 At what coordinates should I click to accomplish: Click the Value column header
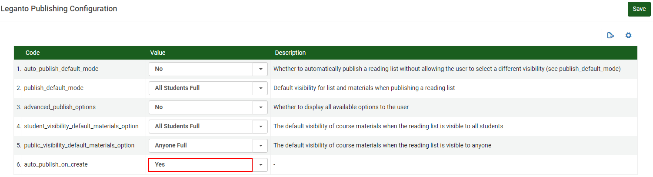[x=158, y=53]
